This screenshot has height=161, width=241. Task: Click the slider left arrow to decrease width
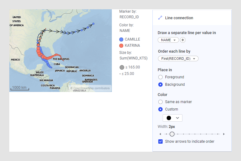(x=160, y=134)
